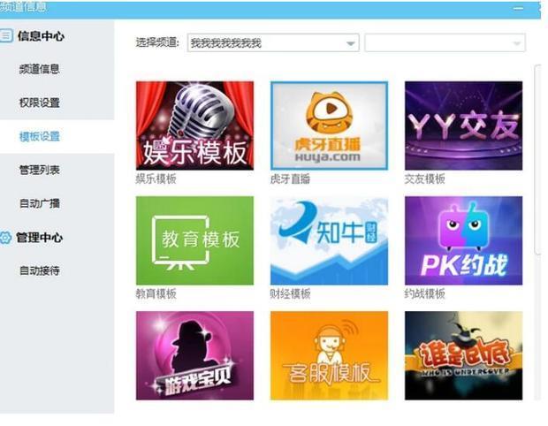Choose the 娱乐模板 microphone thumbnail
The width and height of the screenshot is (548, 426).
click(194, 126)
